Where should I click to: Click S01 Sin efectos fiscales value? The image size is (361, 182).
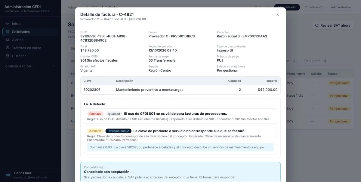99,60
